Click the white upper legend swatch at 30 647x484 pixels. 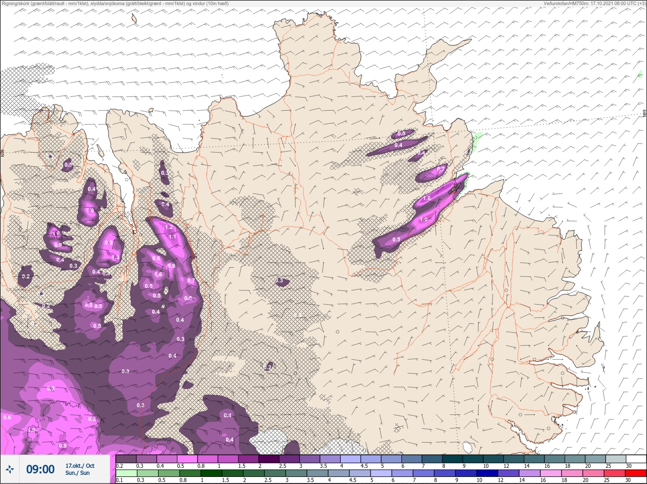coord(636,459)
